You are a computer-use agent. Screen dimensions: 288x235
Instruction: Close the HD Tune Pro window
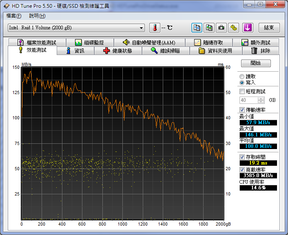click(x=275, y=4)
